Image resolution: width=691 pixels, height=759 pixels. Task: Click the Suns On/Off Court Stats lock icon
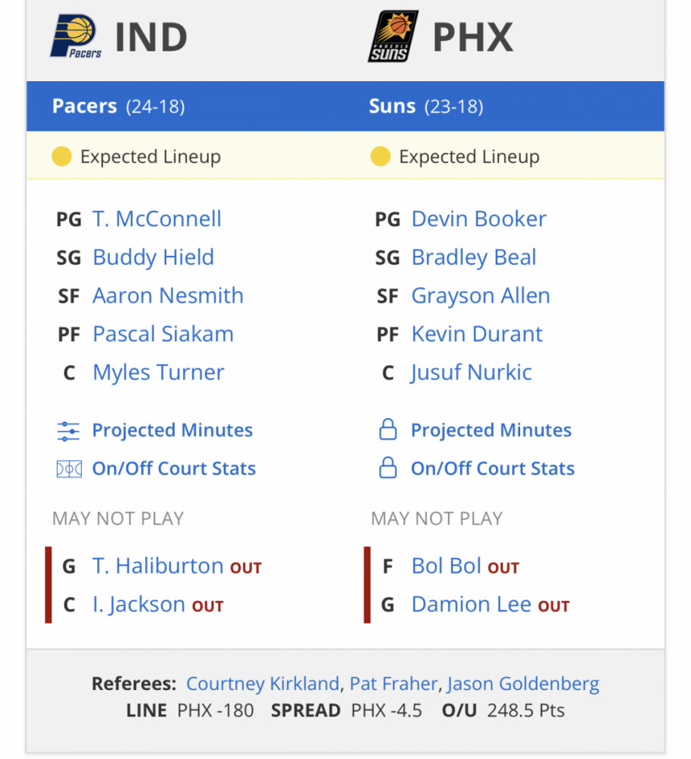pyautogui.click(x=388, y=468)
